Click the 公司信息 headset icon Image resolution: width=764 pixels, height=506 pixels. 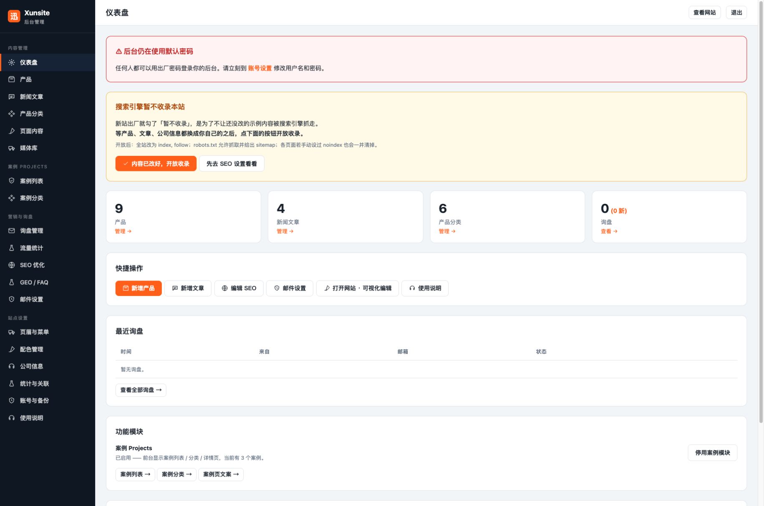[12, 366]
